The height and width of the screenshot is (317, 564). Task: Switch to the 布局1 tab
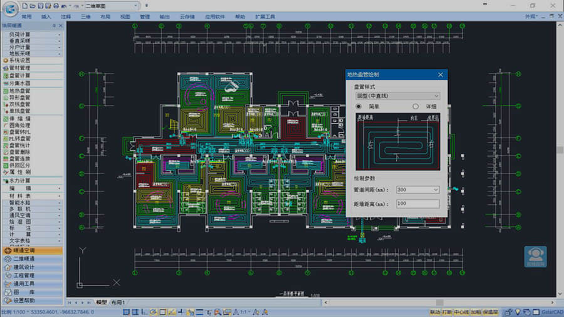coord(118,302)
